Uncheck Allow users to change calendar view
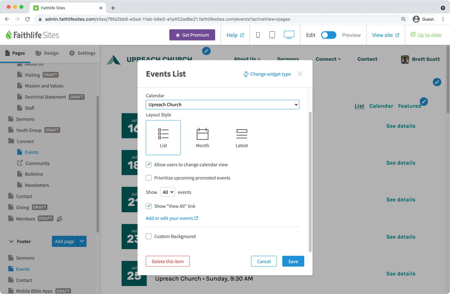The image size is (450, 294). (x=149, y=164)
